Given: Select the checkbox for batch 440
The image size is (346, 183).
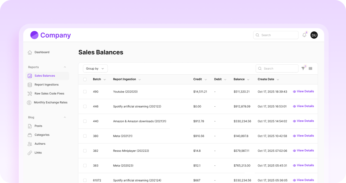Looking at the screenshot, I should coord(85,121).
